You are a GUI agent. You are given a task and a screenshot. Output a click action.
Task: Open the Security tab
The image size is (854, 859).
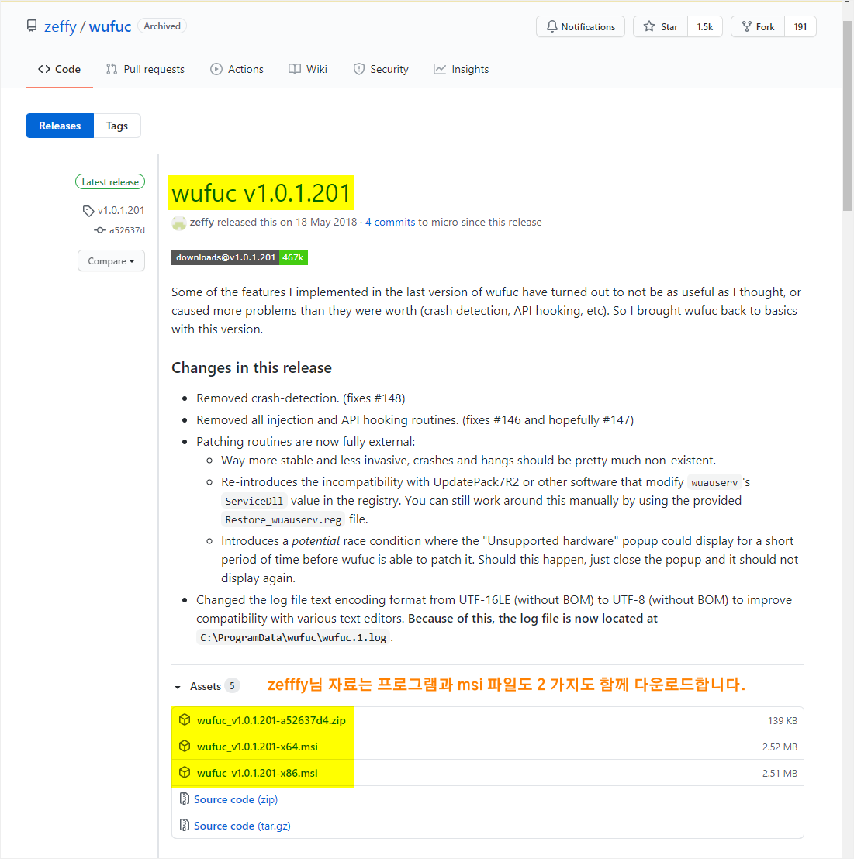pyautogui.click(x=381, y=69)
